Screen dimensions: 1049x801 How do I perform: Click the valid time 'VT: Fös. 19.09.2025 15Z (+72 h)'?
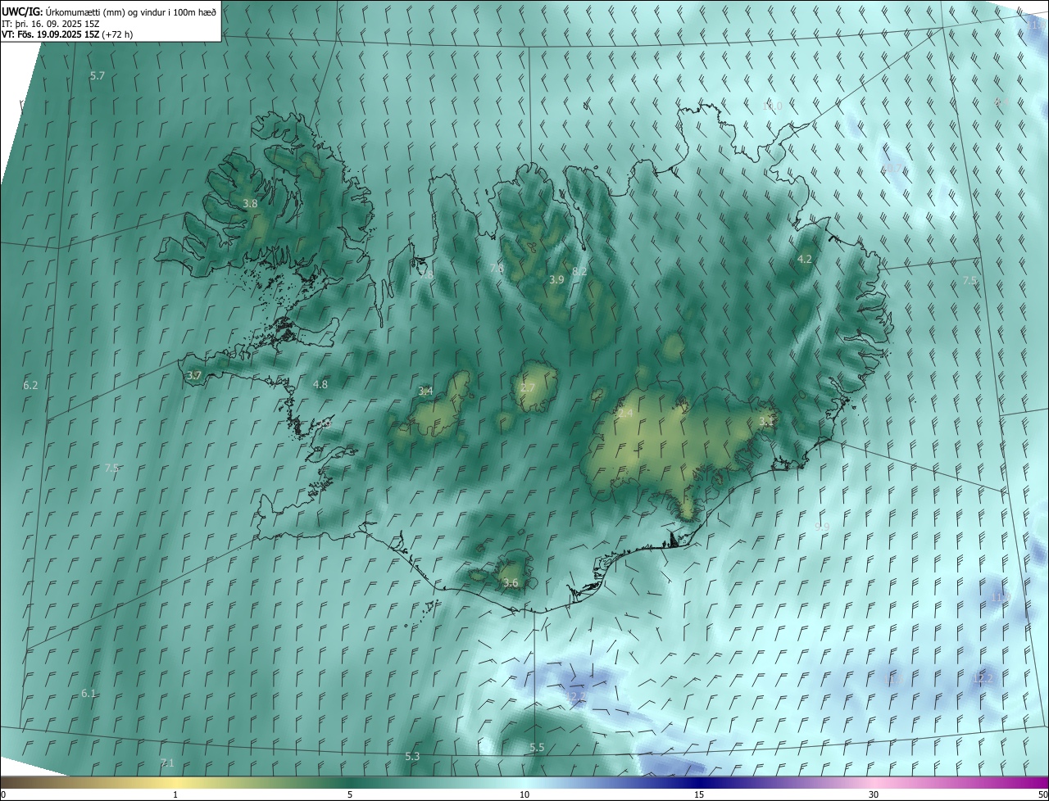pyautogui.click(x=67, y=34)
